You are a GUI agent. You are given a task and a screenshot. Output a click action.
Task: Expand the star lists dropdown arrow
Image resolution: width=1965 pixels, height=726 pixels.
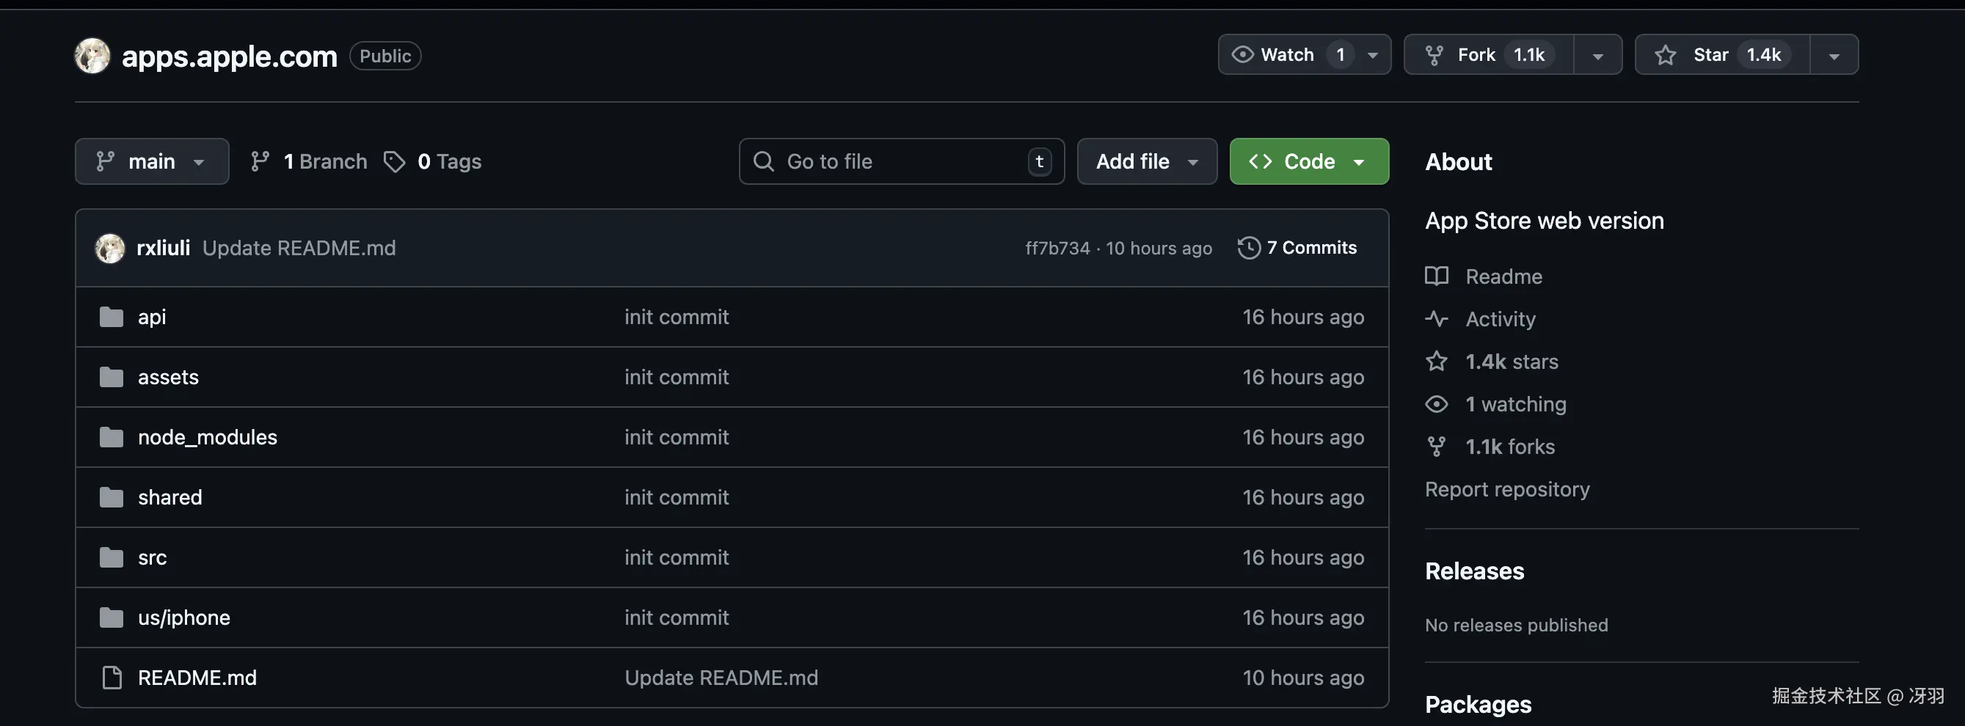(1834, 56)
